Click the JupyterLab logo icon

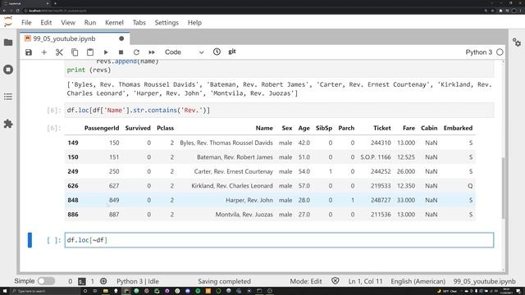click(x=8, y=22)
